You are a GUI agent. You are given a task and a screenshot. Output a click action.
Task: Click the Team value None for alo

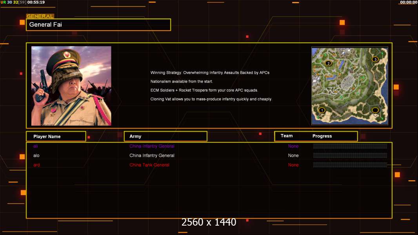click(x=293, y=155)
